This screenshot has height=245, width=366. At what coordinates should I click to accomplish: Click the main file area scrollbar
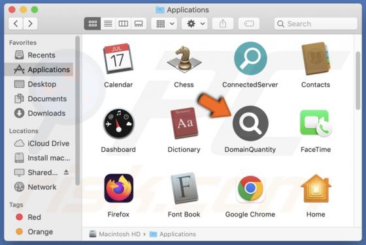(358, 81)
